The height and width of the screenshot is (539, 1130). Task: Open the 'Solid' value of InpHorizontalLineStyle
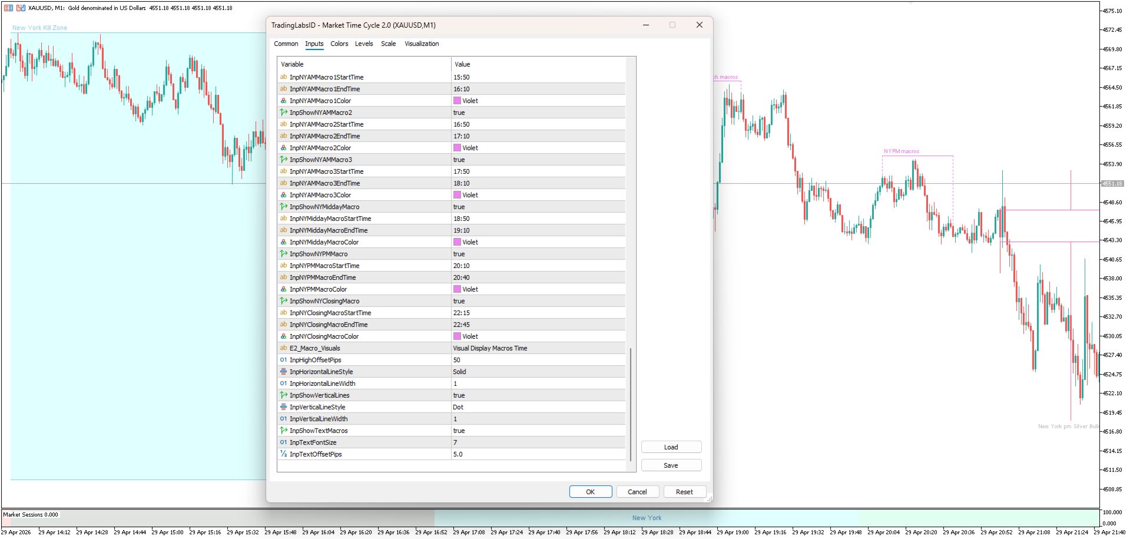[459, 372]
